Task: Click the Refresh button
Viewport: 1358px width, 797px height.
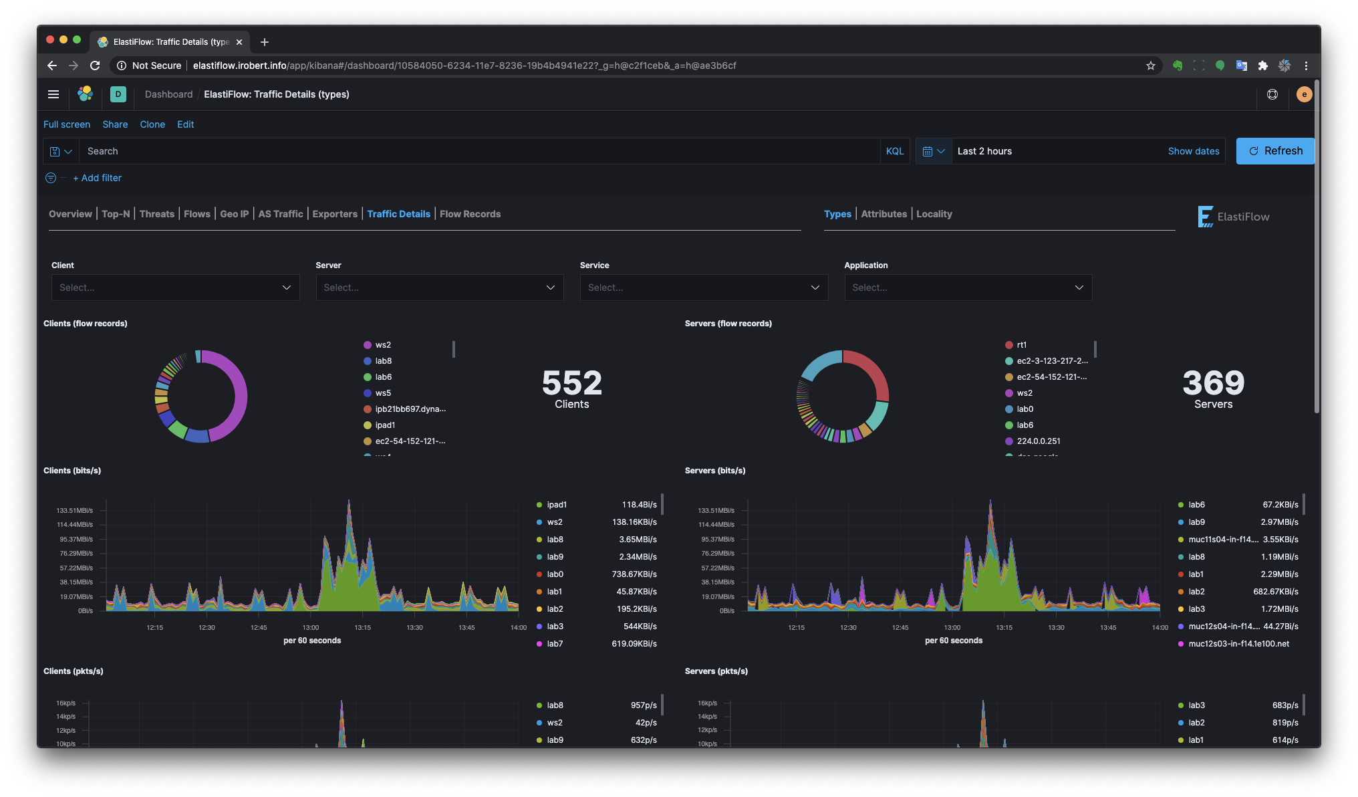Action: pyautogui.click(x=1275, y=151)
